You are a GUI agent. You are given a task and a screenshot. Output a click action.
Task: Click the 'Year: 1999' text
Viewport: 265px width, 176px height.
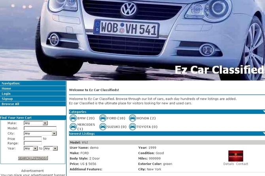click(x=147, y=148)
